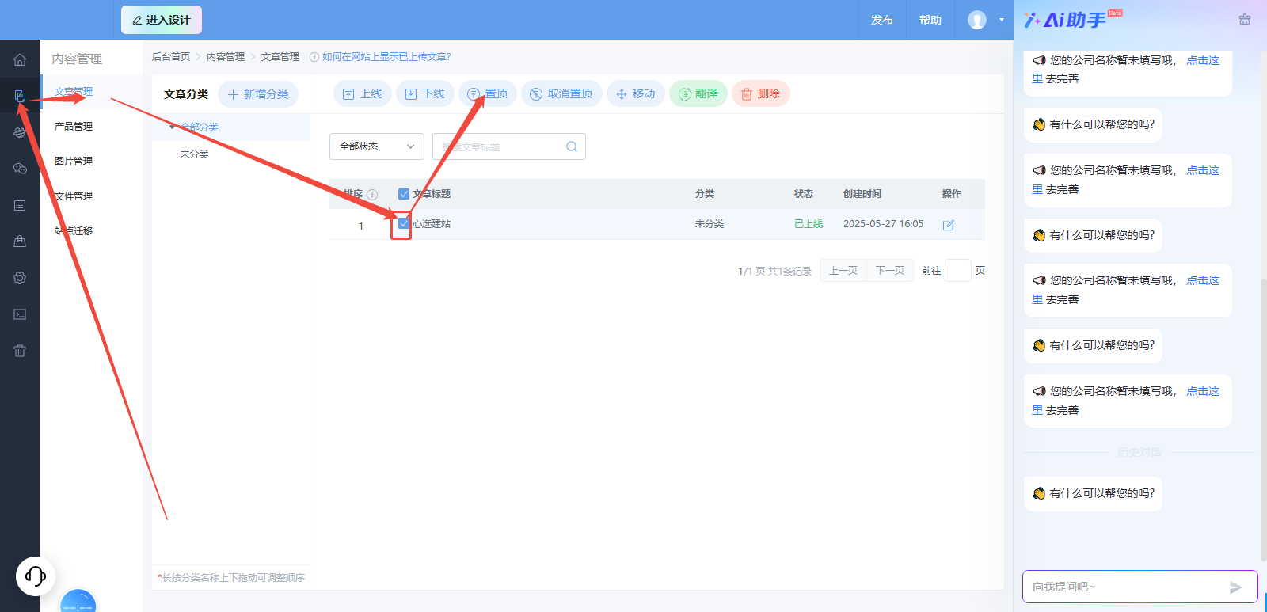Click the robot icon in AI panel header
The image size is (1267, 612).
[x=1245, y=20]
